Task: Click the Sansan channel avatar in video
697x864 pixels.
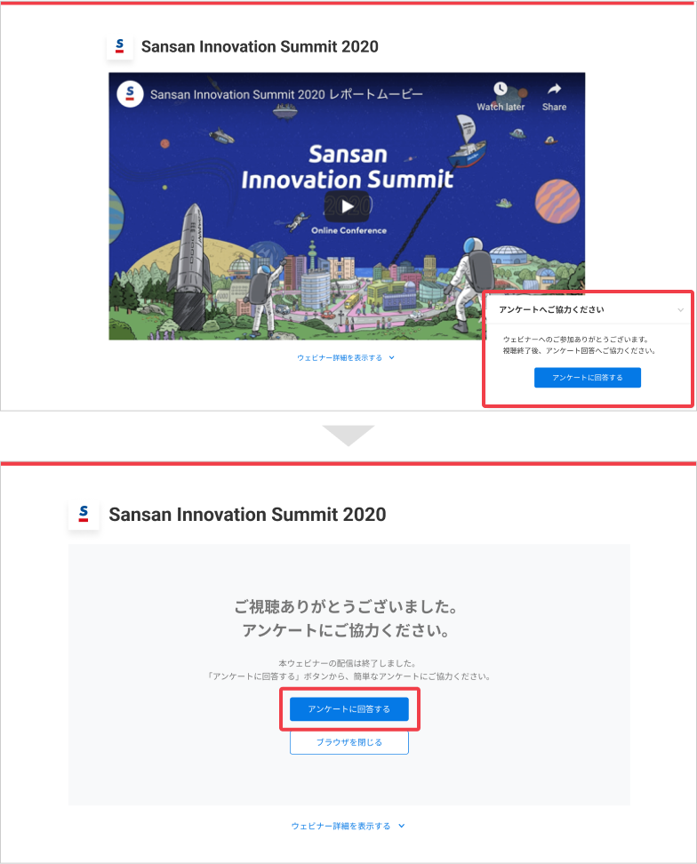Action: click(x=130, y=93)
